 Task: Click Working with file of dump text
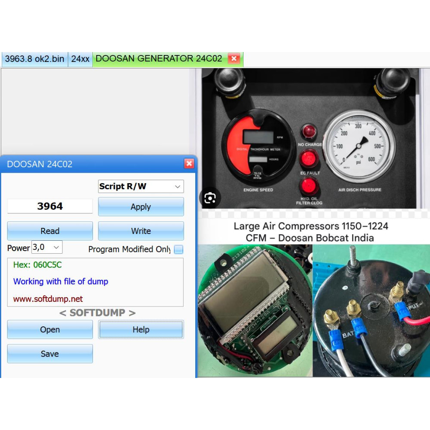tap(61, 281)
